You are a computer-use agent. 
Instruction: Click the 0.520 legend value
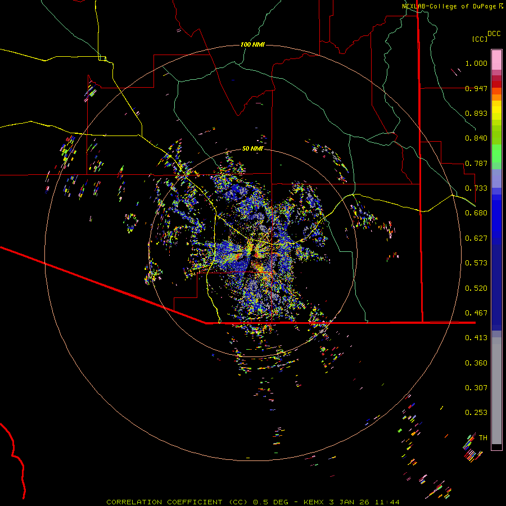coord(476,288)
